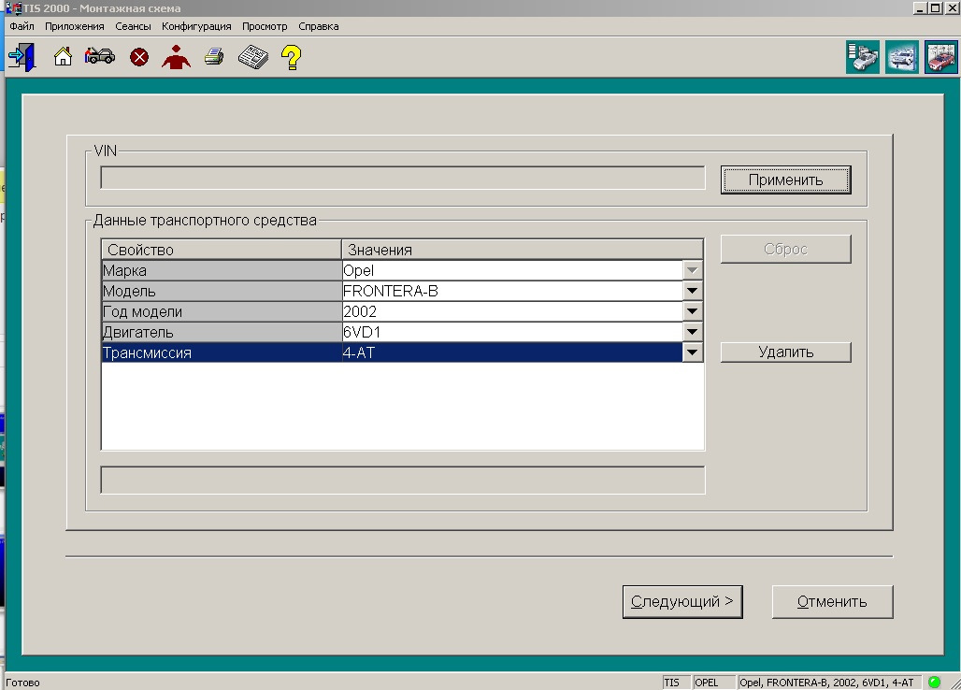961x690 pixels.
Task: Open the Марка dropdown arrow
Action: coord(692,270)
